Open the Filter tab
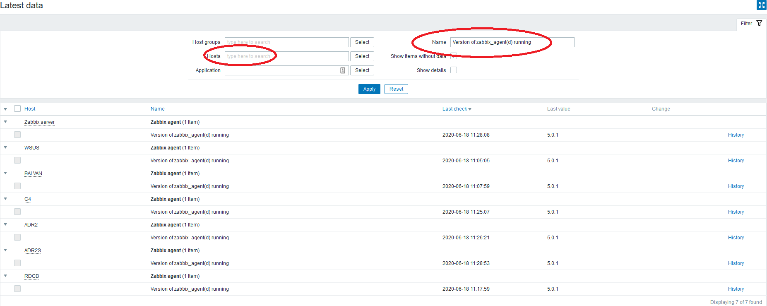 [751, 24]
